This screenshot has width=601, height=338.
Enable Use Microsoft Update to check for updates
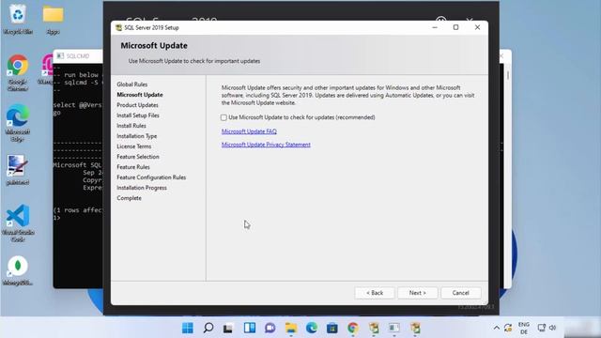click(223, 117)
